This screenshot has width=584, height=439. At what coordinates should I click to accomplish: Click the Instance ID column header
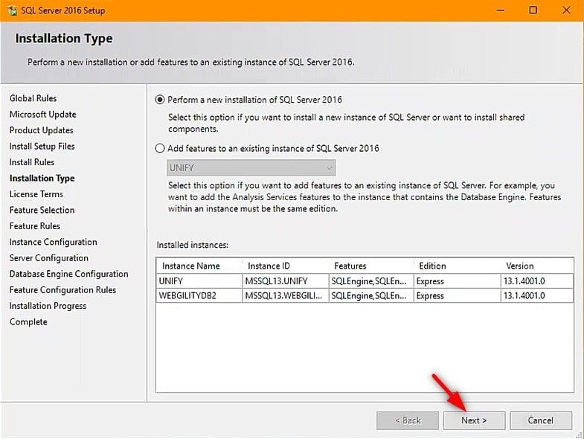click(x=286, y=266)
